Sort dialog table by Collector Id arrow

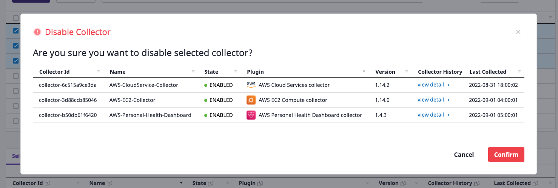[x=99, y=71]
